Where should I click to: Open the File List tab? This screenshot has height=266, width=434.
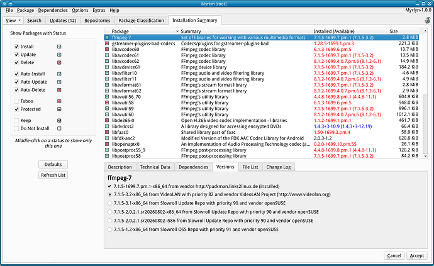[x=250, y=167]
